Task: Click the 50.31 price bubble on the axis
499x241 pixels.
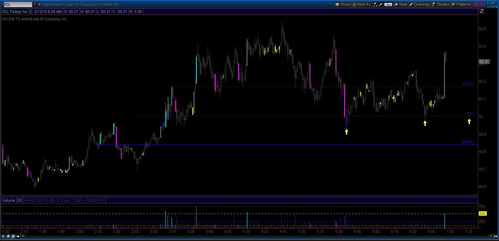Action: [484, 62]
